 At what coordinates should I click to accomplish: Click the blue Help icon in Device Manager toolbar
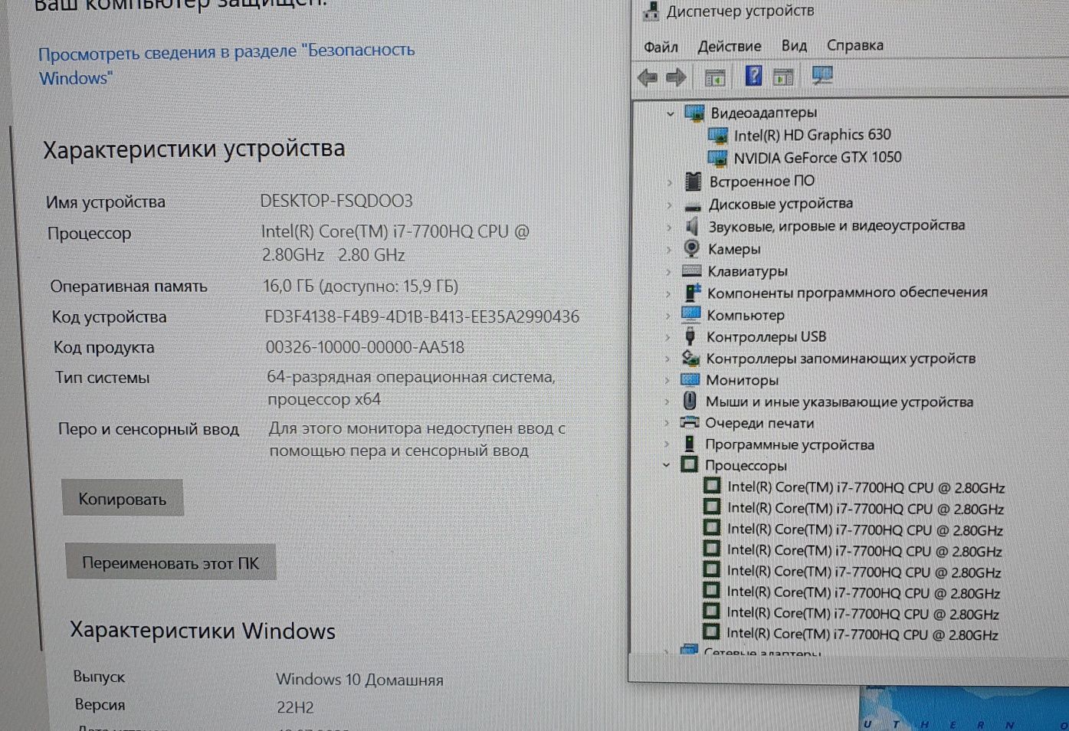754,76
